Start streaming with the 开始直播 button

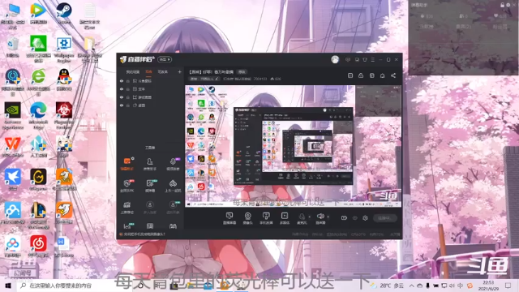coord(385,218)
